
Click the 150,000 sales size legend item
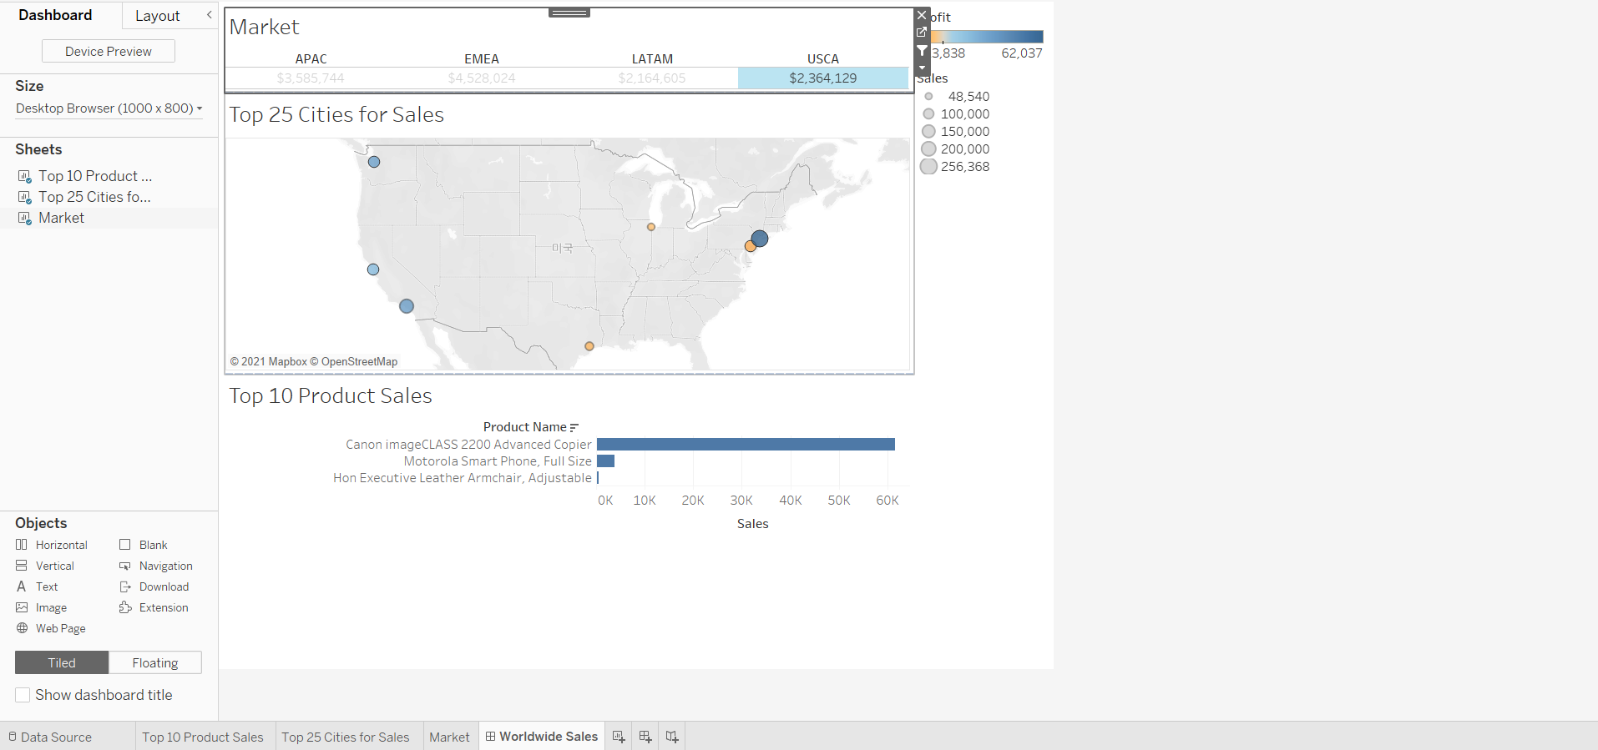tap(956, 132)
